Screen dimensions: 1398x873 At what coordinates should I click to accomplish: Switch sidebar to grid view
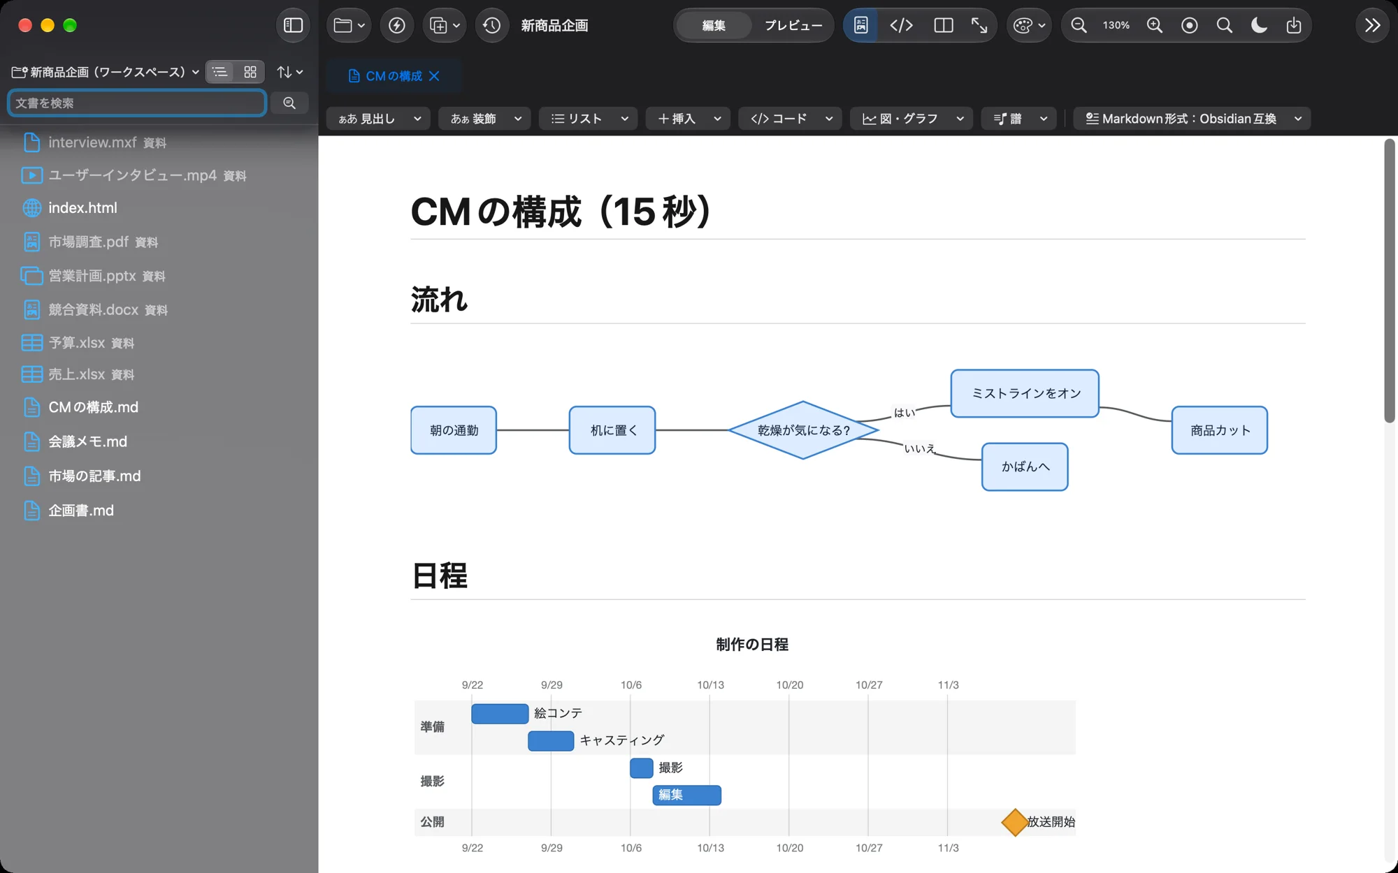tap(250, 72)
